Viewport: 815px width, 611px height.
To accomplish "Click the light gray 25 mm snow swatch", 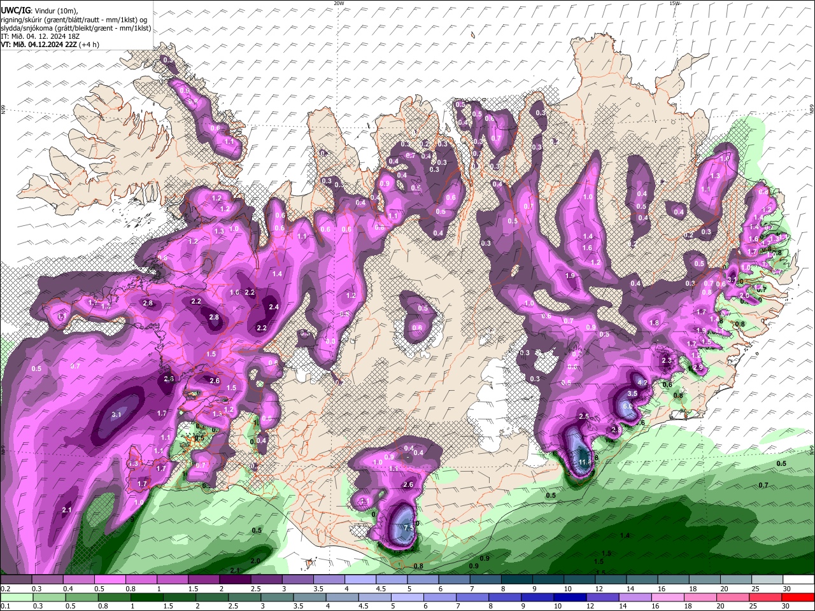I will coord(767,579).
